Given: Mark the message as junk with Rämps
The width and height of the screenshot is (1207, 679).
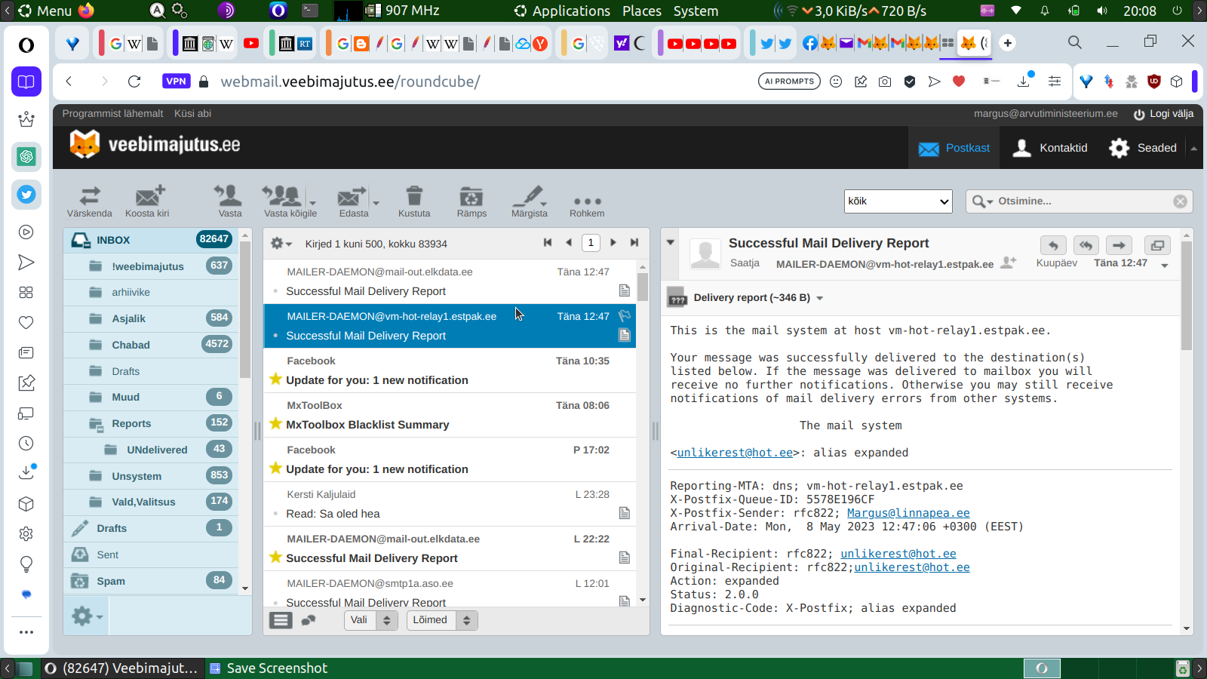Looking at the screenshot, I should click(471, 201).
